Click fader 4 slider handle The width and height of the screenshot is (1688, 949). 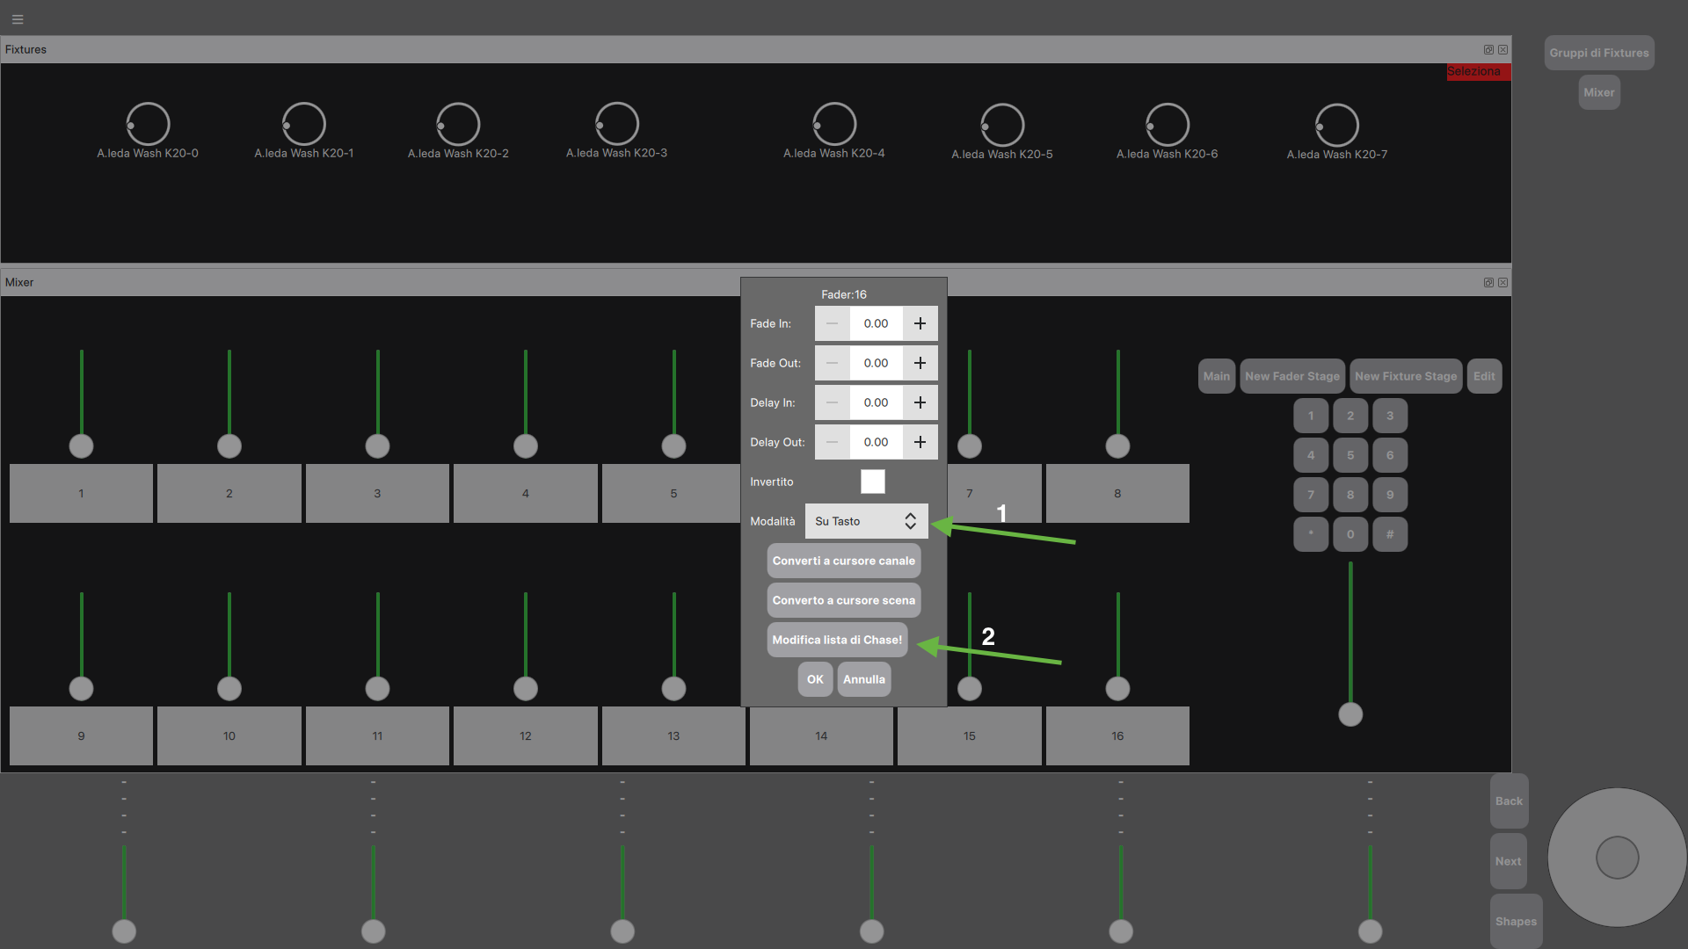tap(526, 446)
